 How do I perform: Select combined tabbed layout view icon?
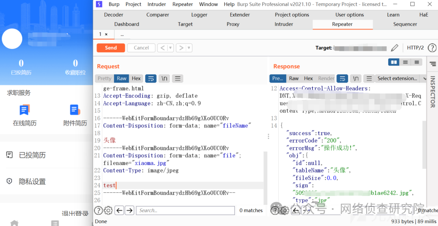[x=417, y=62]
